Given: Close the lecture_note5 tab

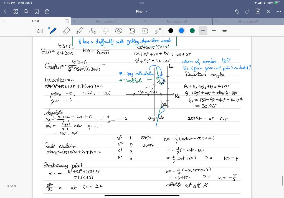Looking at the screenshot, I should tap(74, 21).
